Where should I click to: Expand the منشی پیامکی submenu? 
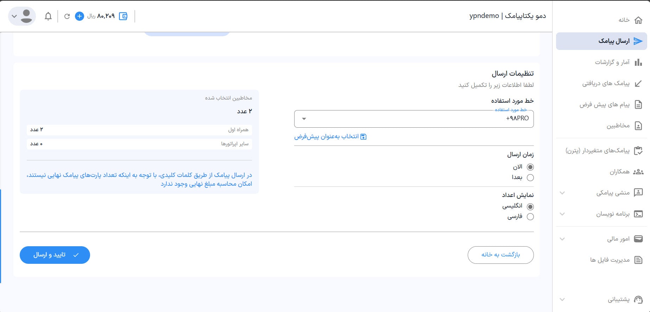[x=562, y=193]
